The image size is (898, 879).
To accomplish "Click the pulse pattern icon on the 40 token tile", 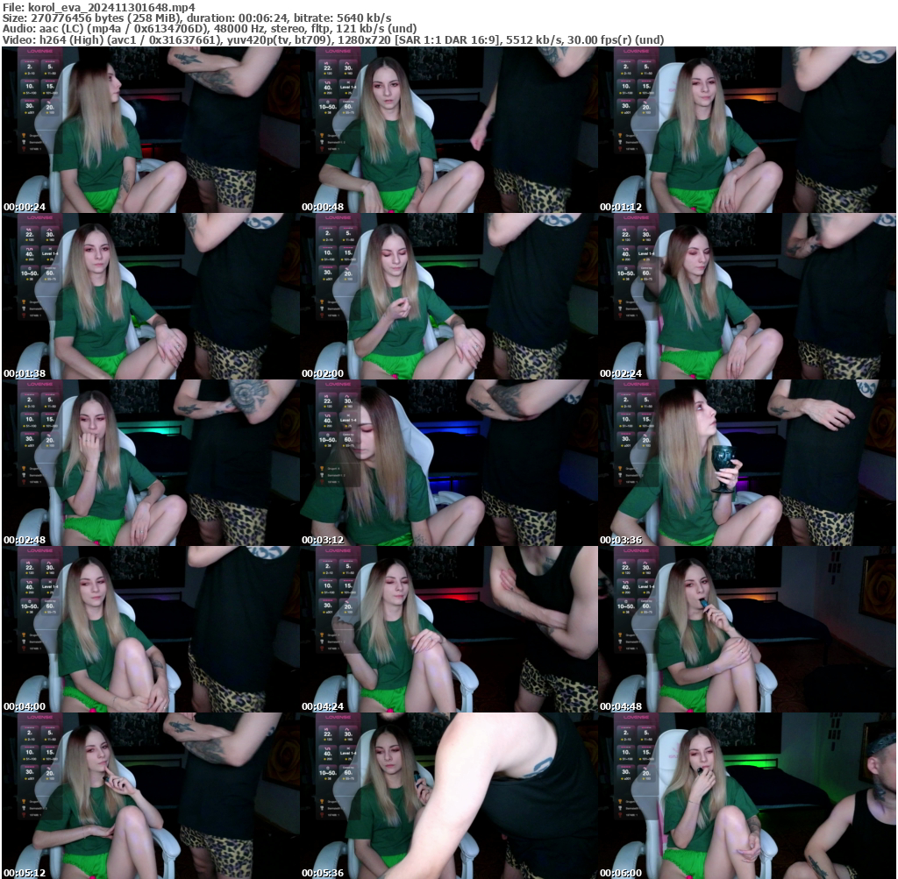I will (327, 82).
